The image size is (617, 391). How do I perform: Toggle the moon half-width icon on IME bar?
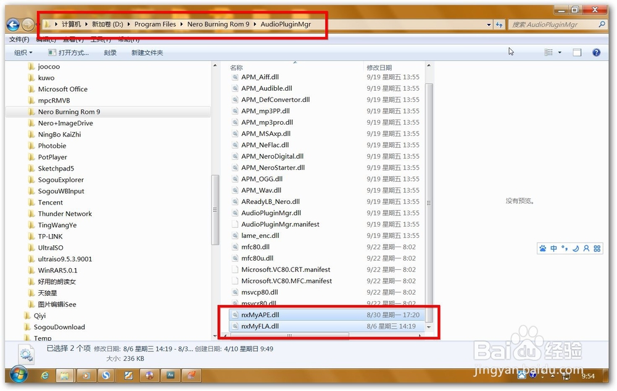tap(576, 248)
